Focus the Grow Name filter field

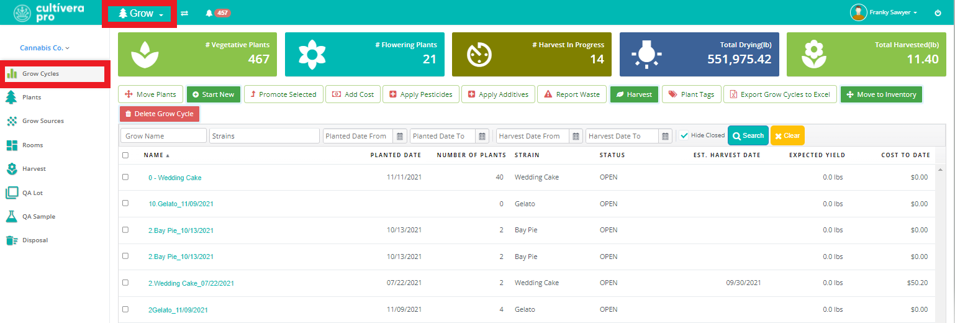(163, 135)
